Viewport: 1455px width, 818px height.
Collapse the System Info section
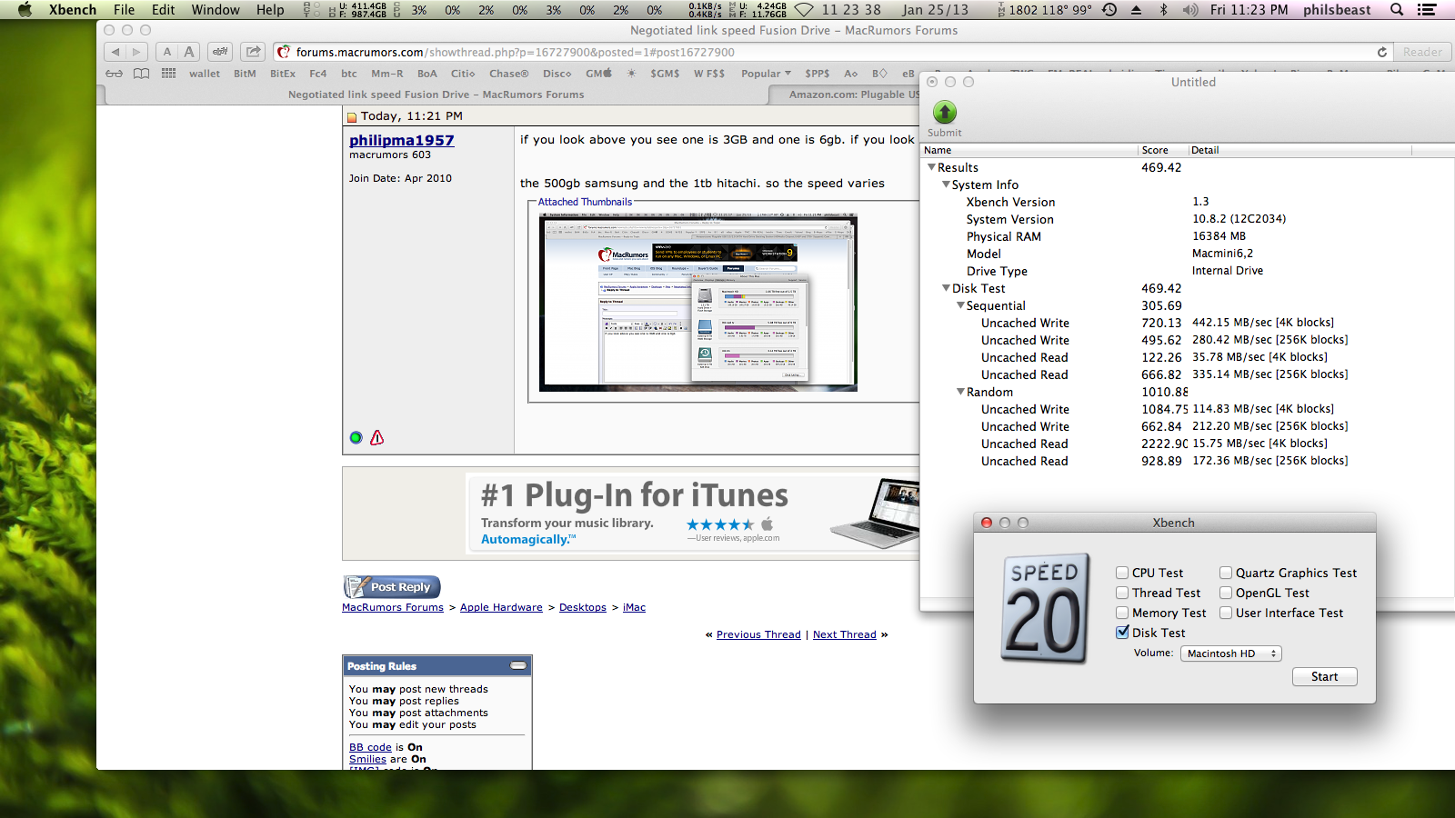(946, 185)
